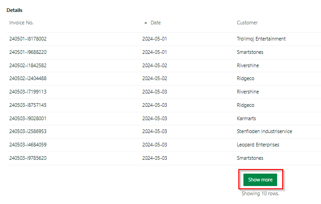Viewport: 321px width, 204px height.
Task: Click the Karmarts customer cell
Action: tap(246, 118)
